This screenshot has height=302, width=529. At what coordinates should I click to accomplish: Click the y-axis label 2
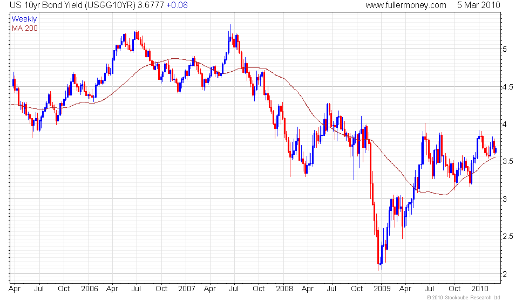505,274
